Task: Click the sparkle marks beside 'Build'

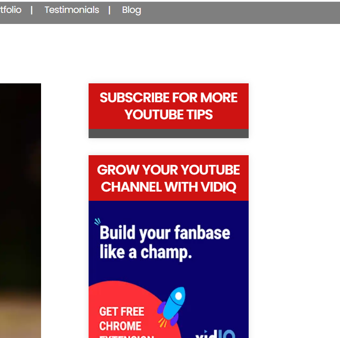Action: pyautogui.click(x=97, y=221)
